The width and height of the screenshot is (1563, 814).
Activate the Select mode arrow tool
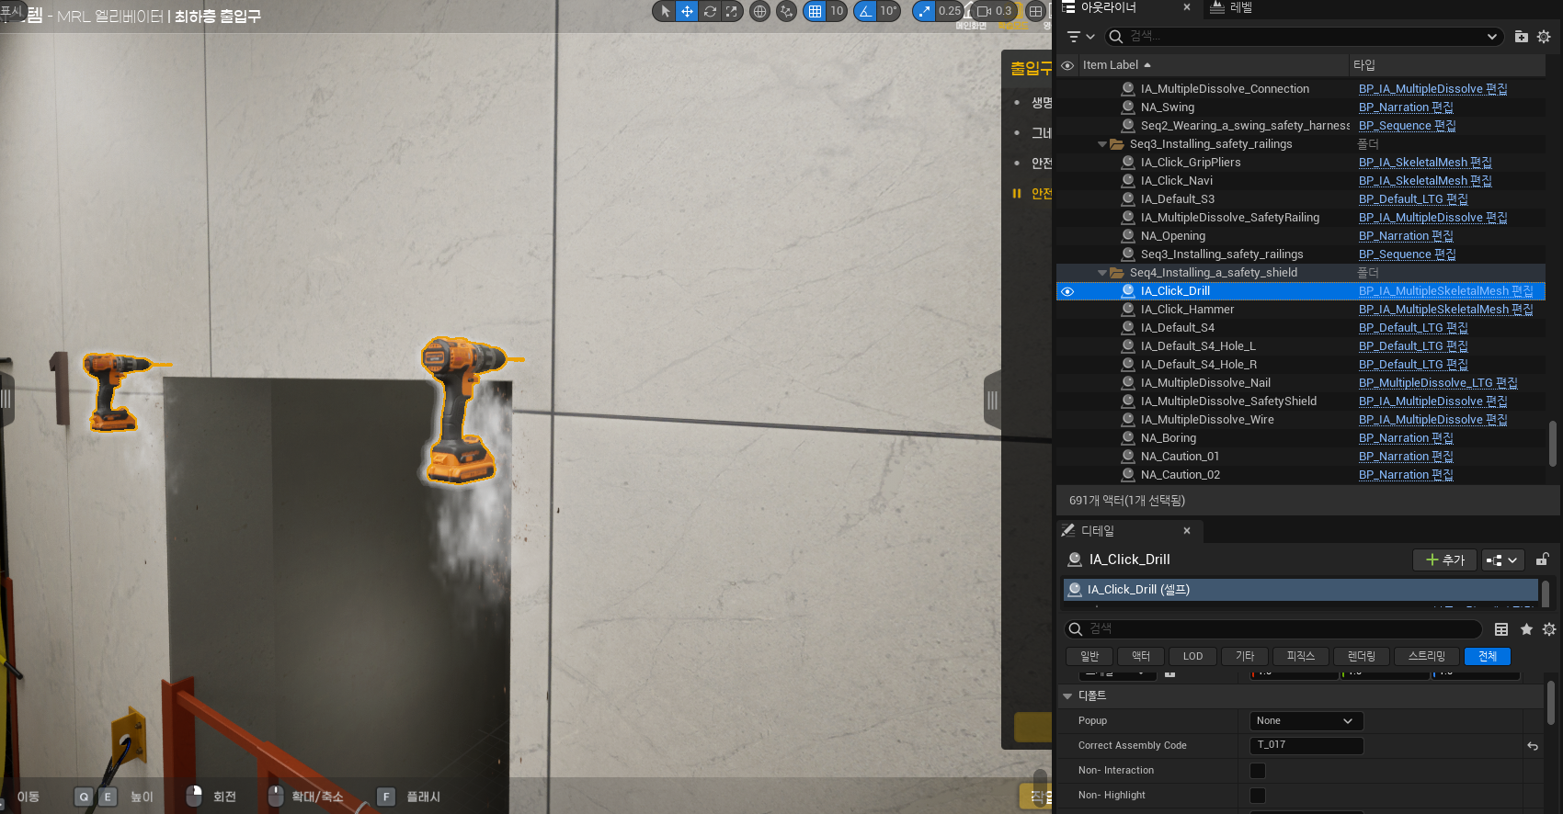tap(665, 11)
